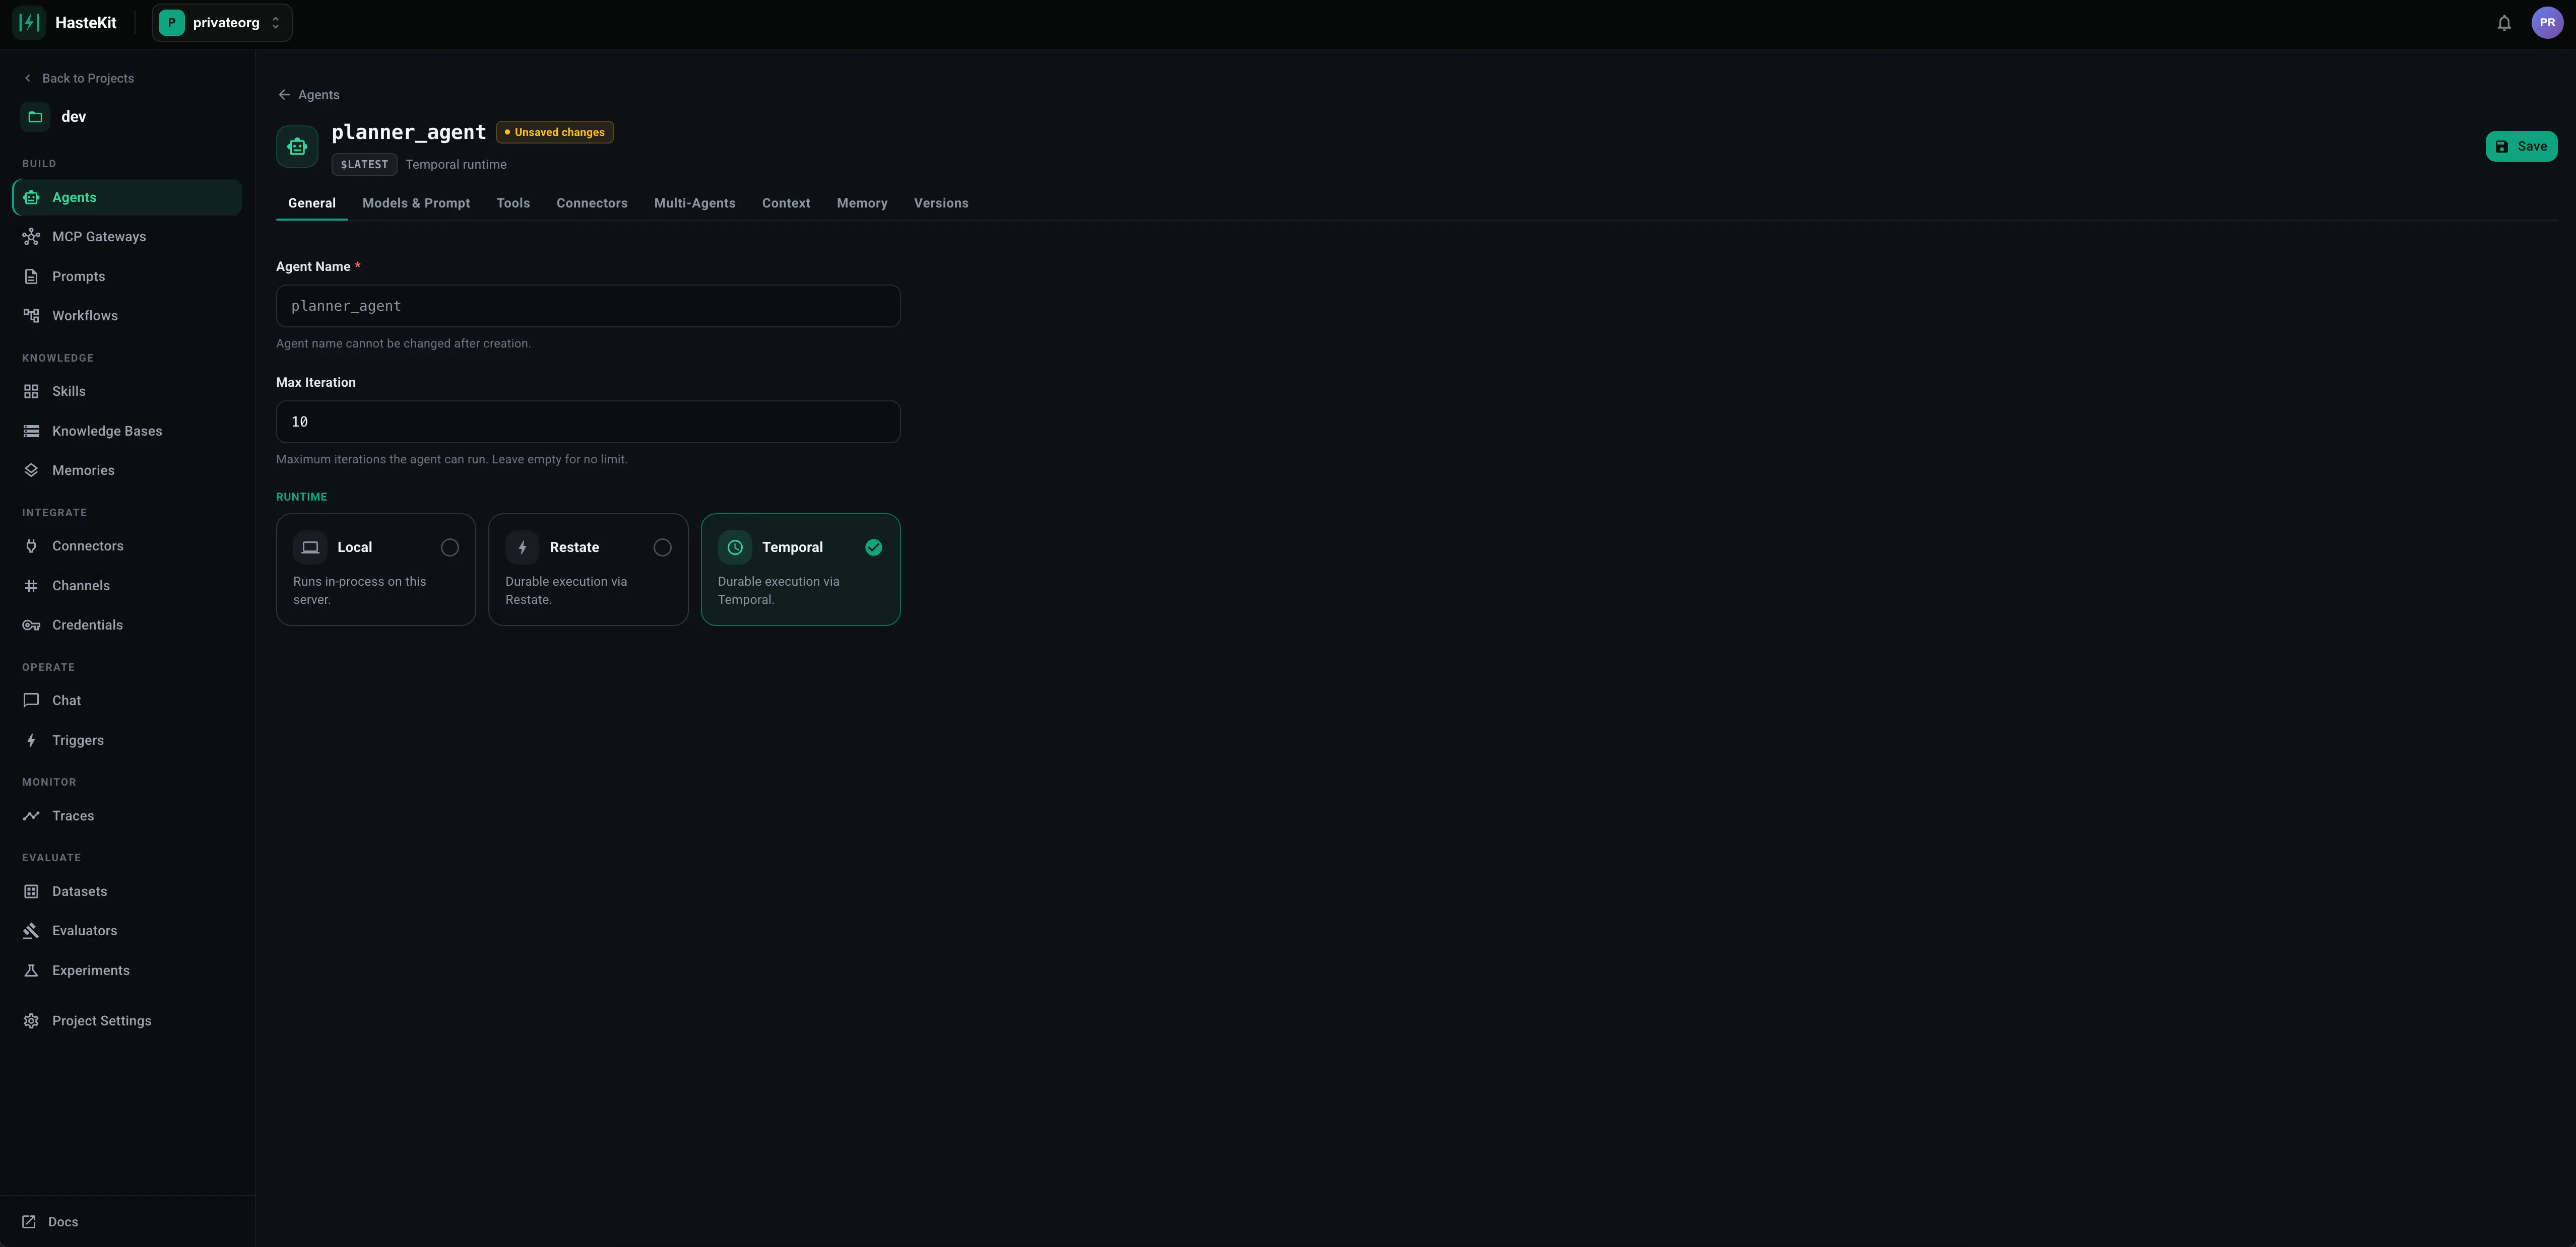The image size is (2576, 1247).
Task: Click the Unsaved changes badge
Action: pos(555,132)
